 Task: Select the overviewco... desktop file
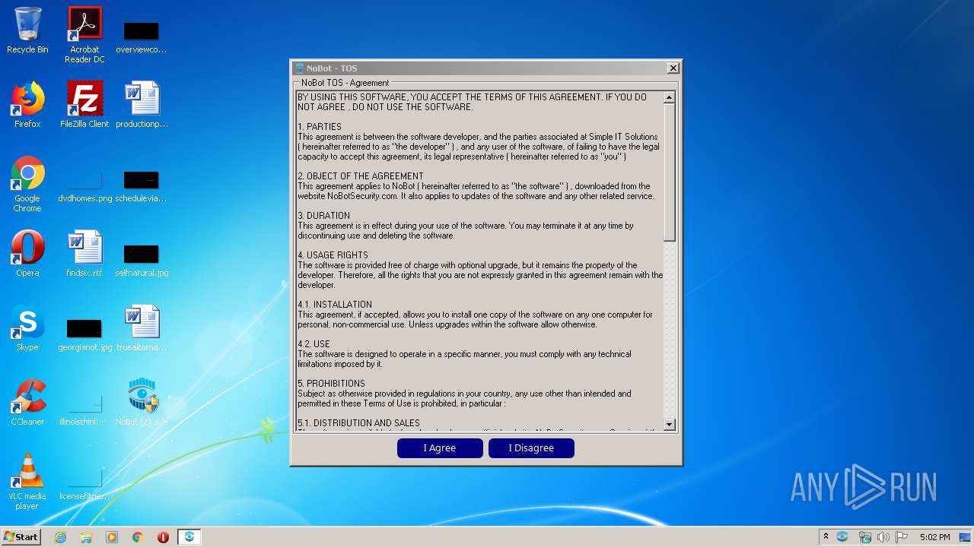tap(142, 36)
